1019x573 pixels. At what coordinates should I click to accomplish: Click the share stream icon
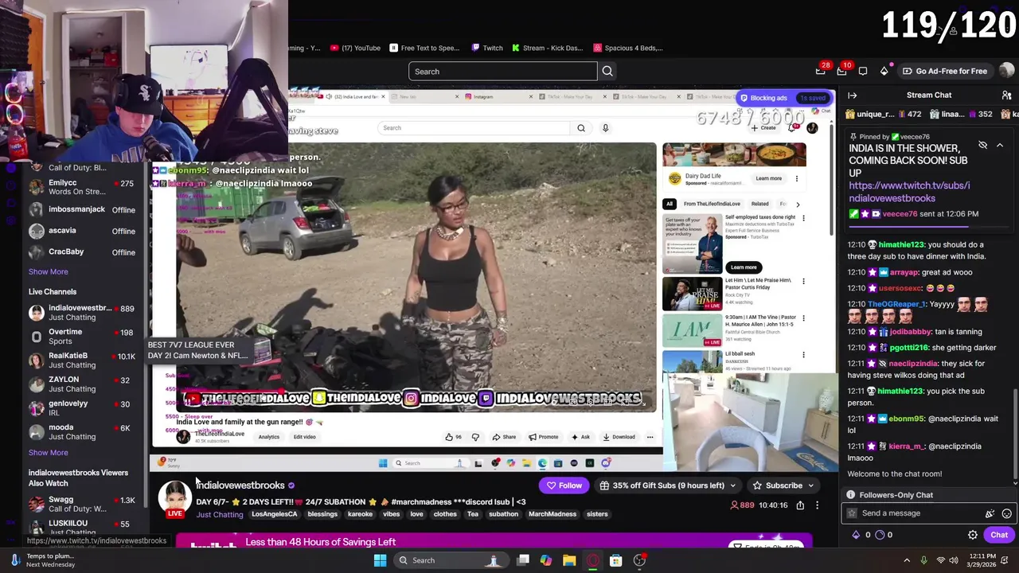click(800, 505)
